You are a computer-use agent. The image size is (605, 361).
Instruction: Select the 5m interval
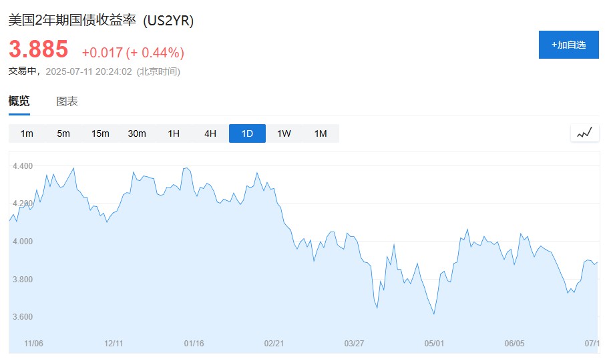pyautogui.click(x=63, y=133)
